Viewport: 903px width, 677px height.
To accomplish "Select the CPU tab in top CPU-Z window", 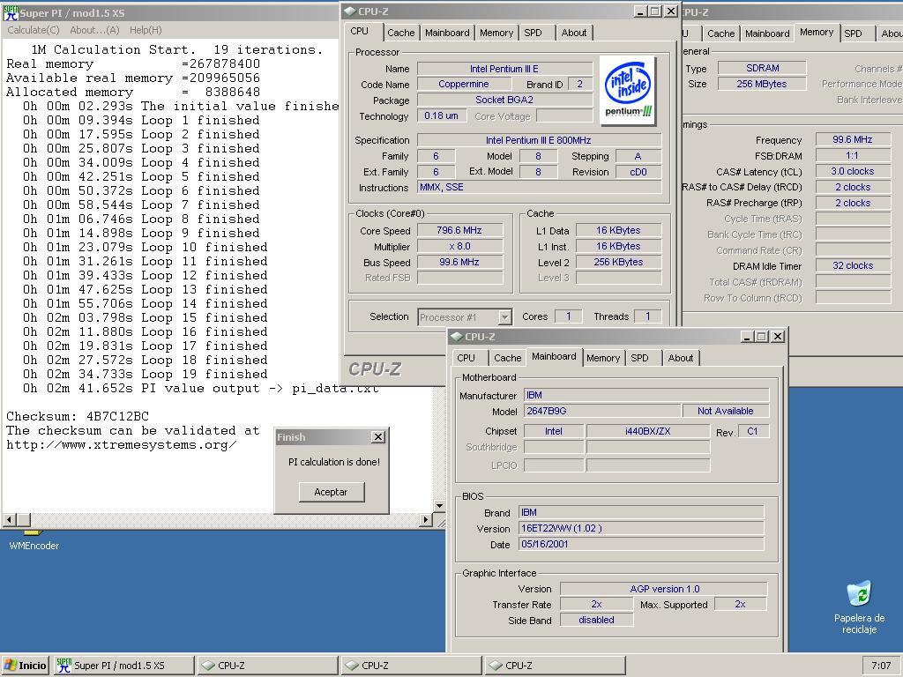I will tap(360, 31).
